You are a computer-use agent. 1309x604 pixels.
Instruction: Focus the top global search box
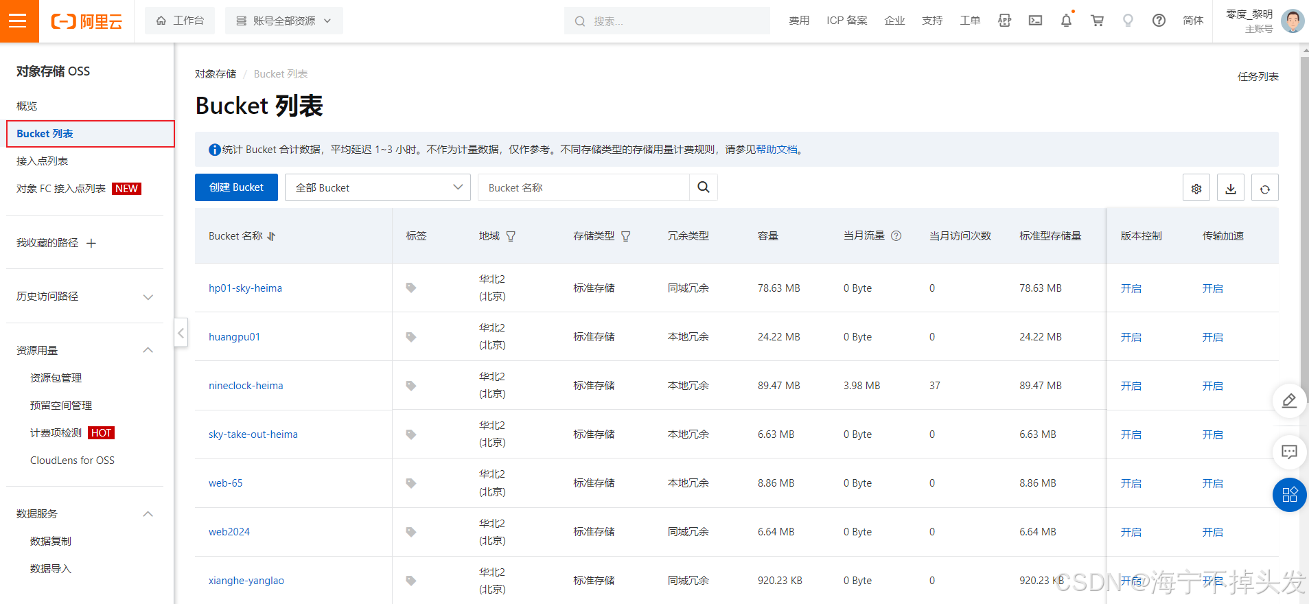tap(667, 21)
